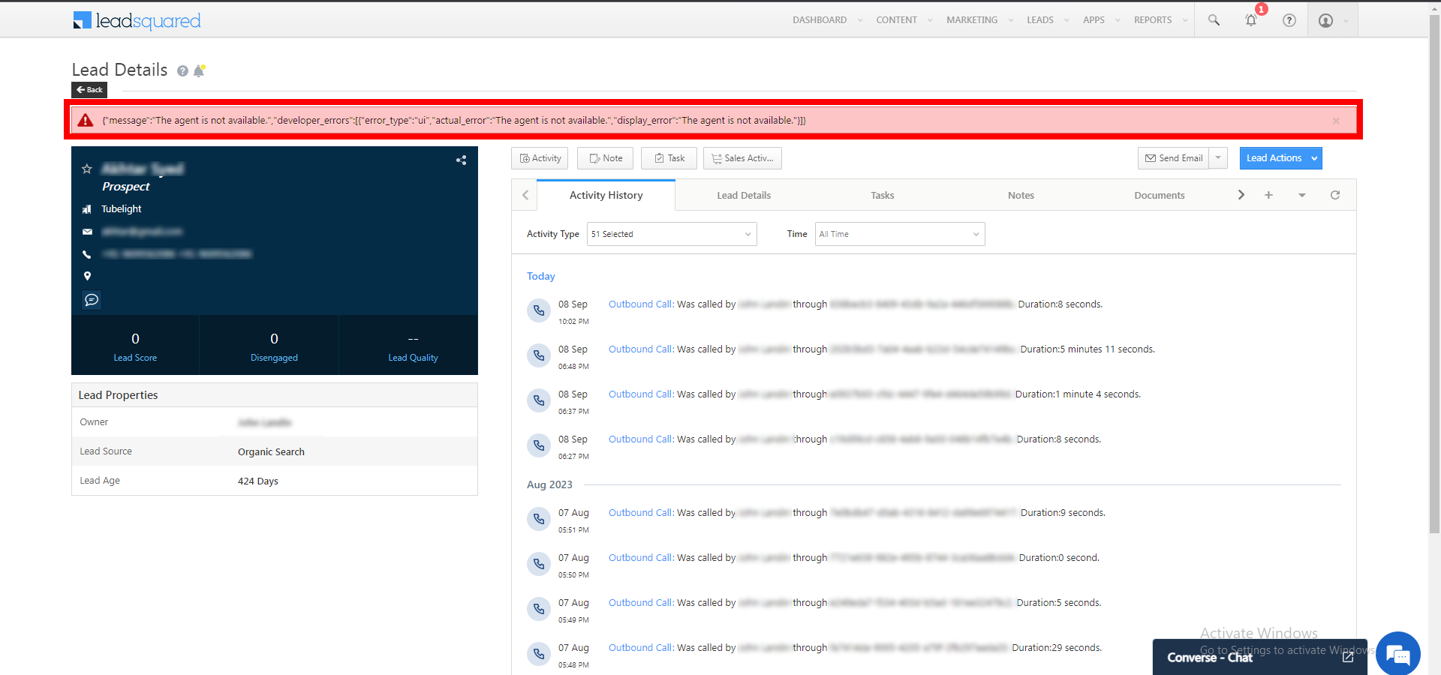Open the Tasks tab

click(882, 196)
